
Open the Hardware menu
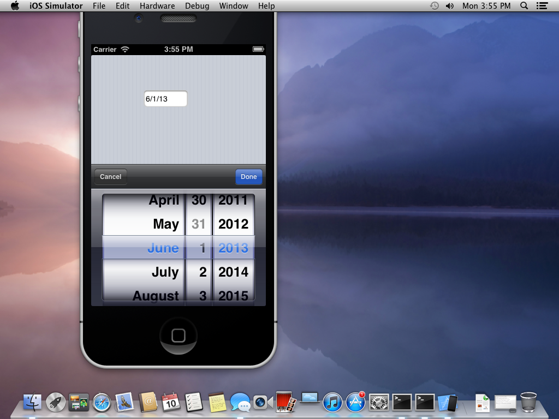(157, 5)
